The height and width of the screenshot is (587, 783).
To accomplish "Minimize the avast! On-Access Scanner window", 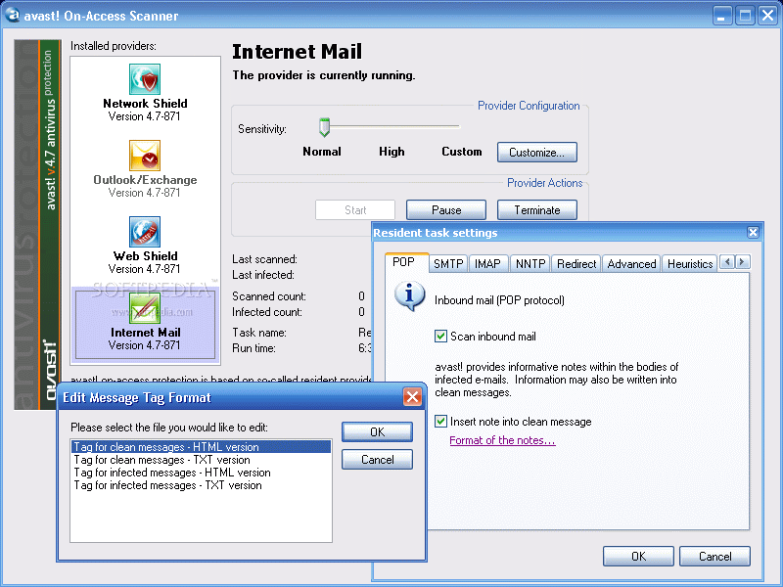I will pos(721,16).
